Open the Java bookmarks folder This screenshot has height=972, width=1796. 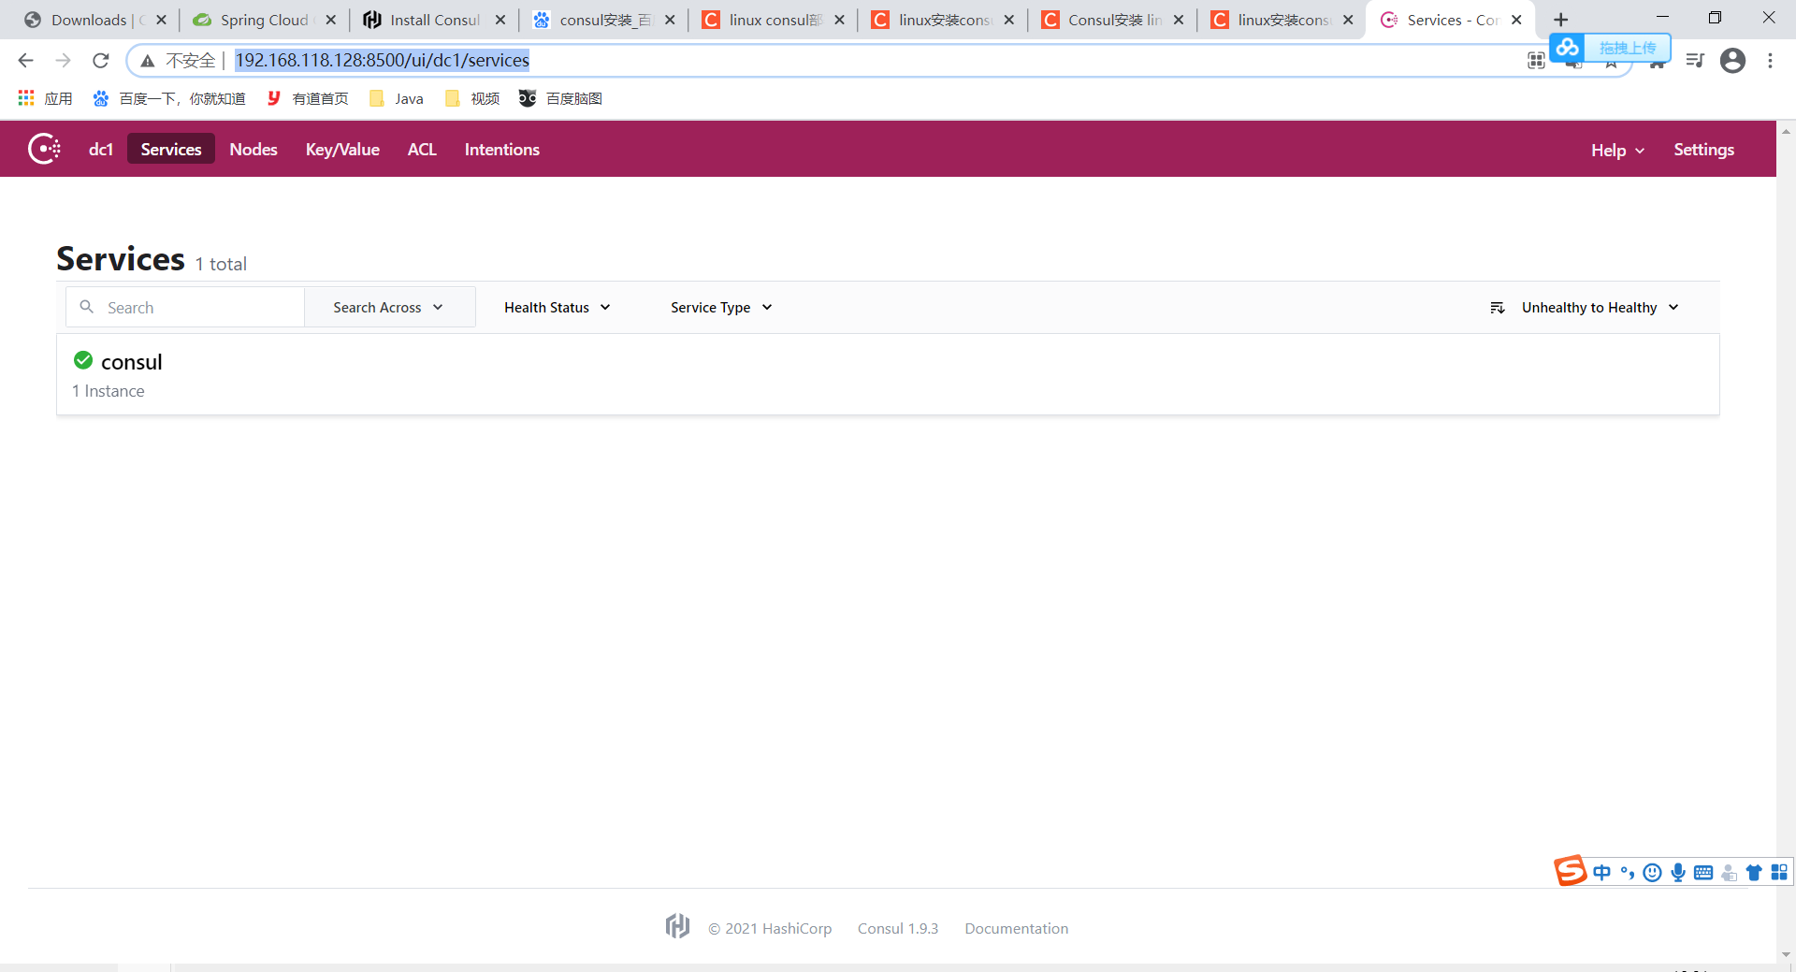point(397,98)
